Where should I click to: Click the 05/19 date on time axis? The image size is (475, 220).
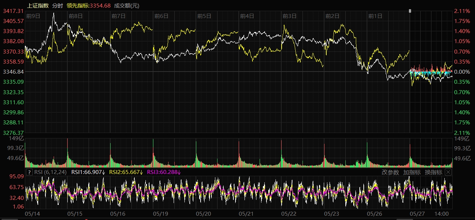click(161, 214)
